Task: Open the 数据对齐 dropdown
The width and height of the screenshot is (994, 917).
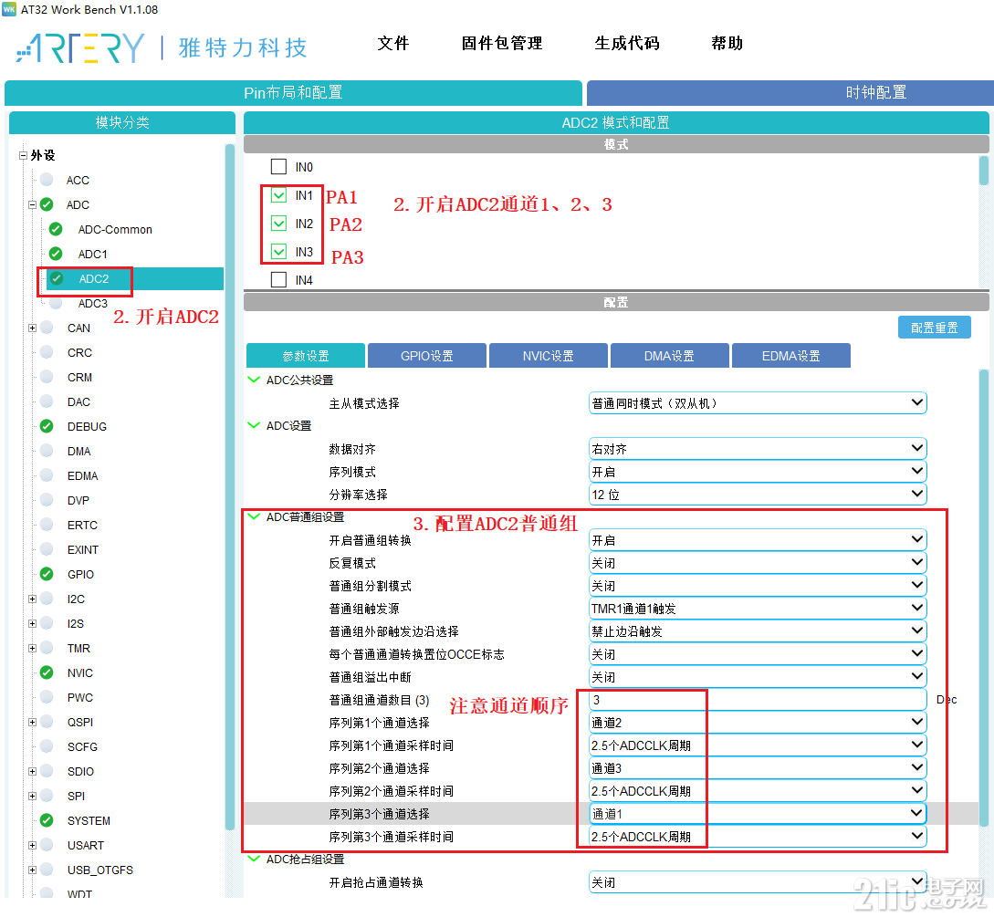Action: (x=758, y=449)
